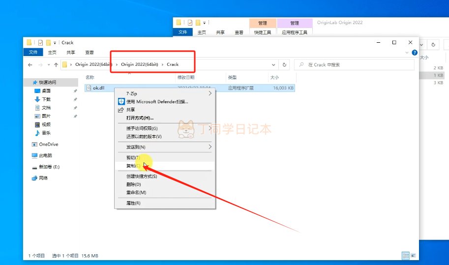Unpin 桌面 from quick access pin icon

click(x=75, y=91)
